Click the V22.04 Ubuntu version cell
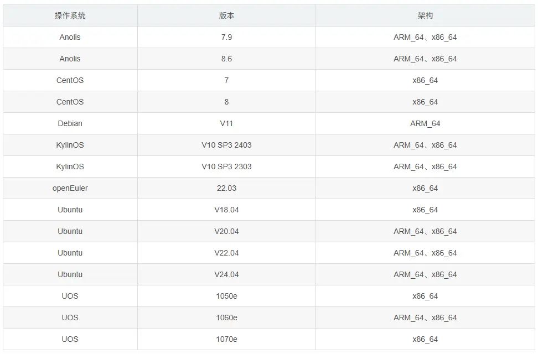 click(226, 253)
